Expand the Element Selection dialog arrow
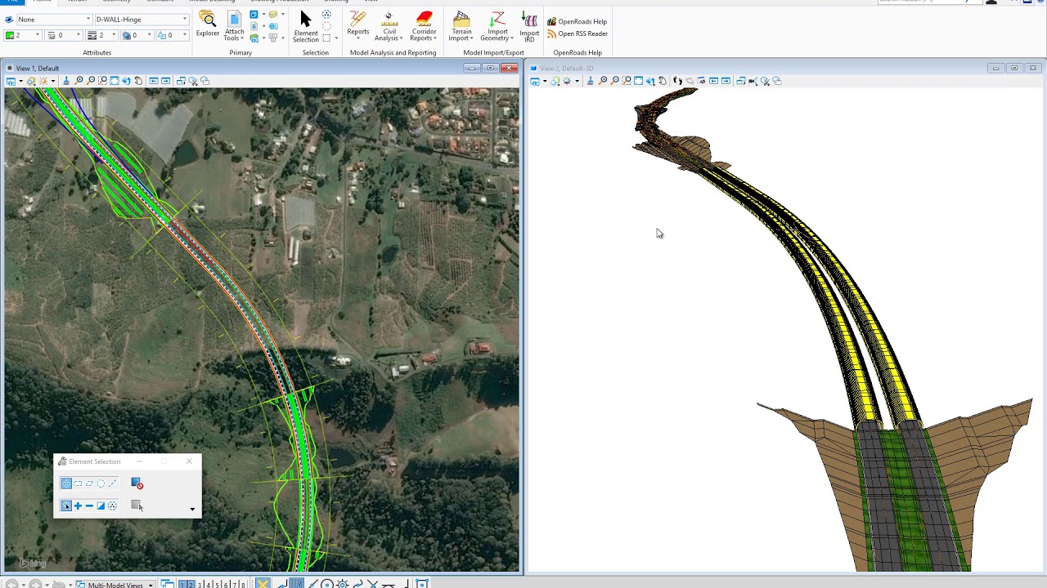Image resolution: width=1047 pixels, height=588 pixels. (x=192, y=510)
